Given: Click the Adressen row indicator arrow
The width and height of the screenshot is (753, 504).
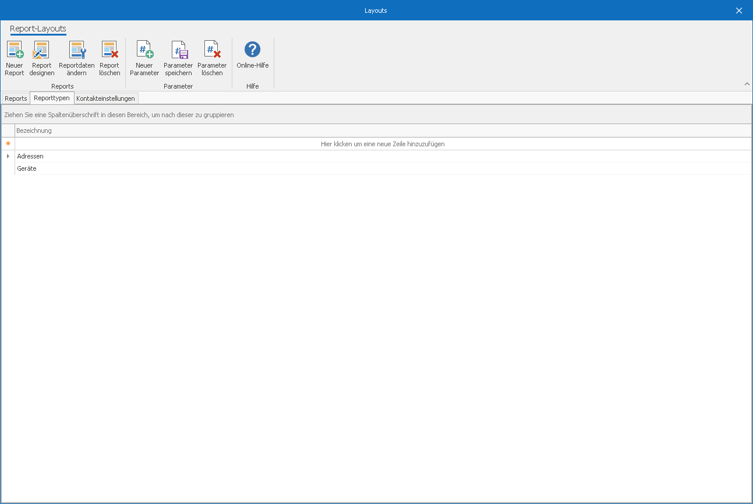Looking at the screenshot, I should 8,156.
